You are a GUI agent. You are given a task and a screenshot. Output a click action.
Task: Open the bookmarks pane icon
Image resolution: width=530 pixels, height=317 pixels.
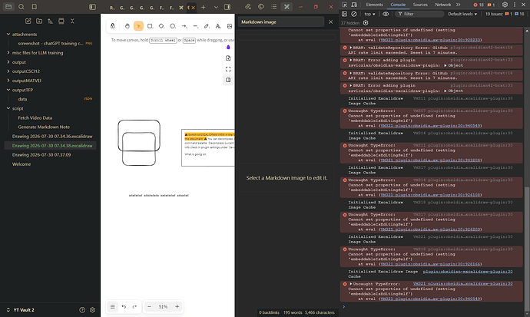click(x=34, y=7)
